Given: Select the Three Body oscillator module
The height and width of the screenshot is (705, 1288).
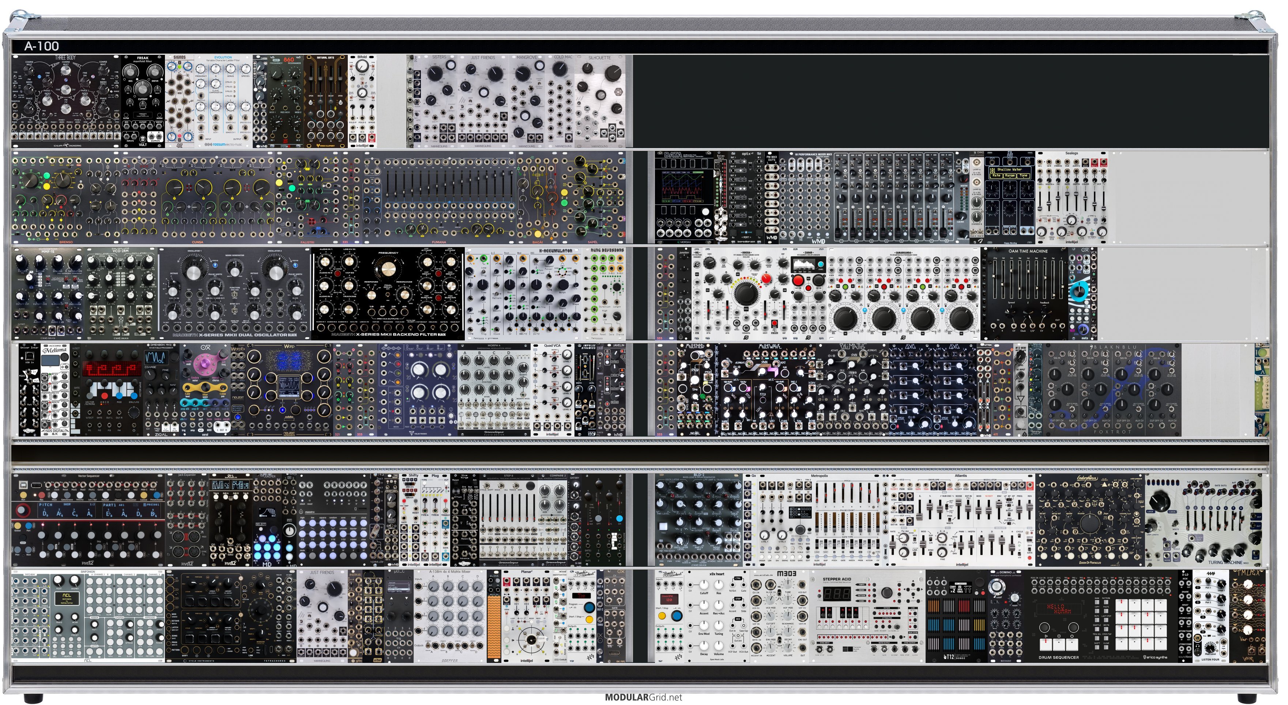Looking at the screenshot, I should (x=67, y=102).
